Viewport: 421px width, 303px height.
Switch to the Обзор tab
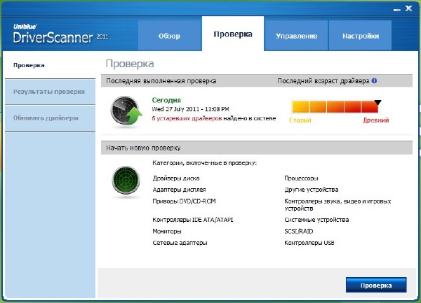point(169,36)
